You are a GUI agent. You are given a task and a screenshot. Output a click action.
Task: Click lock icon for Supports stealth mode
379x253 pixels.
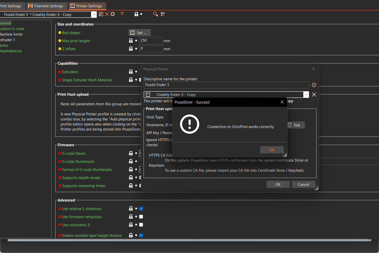(131, 178)
